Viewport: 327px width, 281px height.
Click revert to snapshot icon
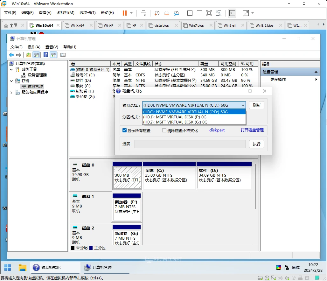point(167,13)
